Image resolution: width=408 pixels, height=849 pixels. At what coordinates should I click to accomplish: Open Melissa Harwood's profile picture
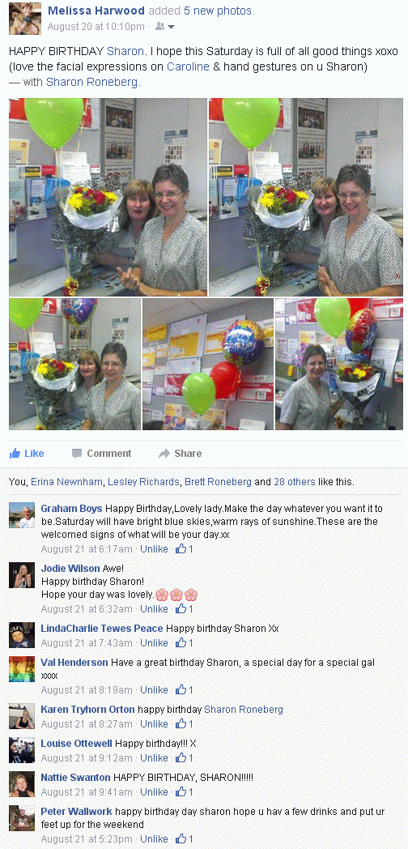25,18
